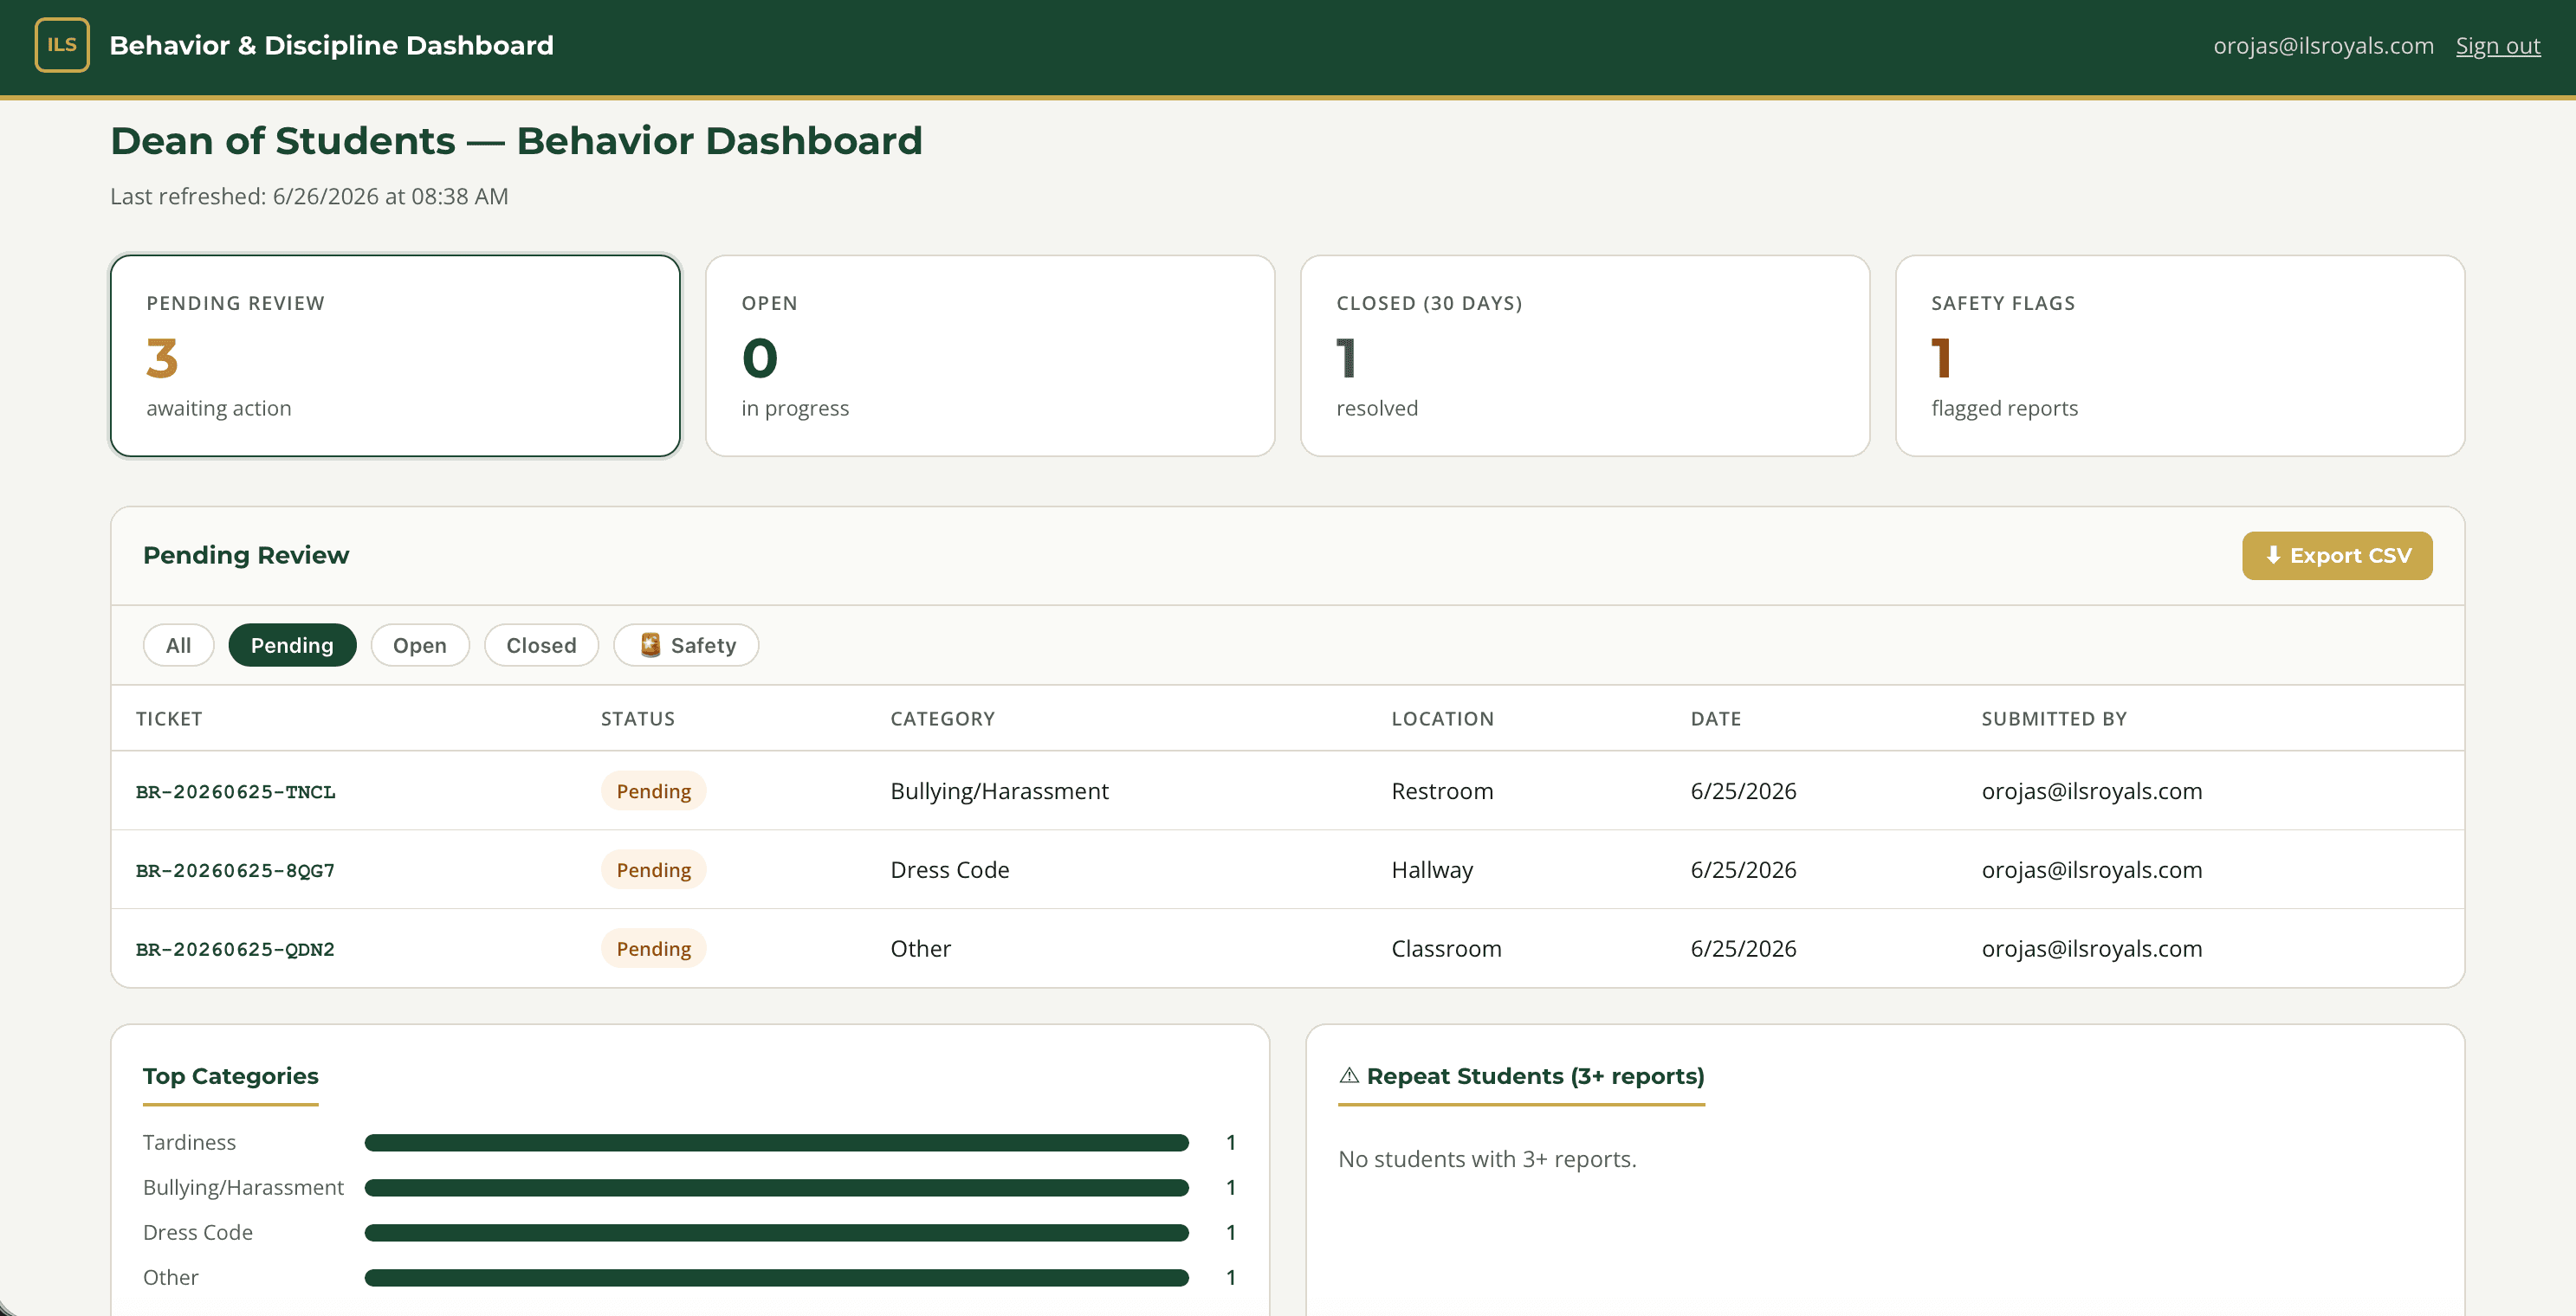Click submitter email on the Dress Code row

[2092, 870]
